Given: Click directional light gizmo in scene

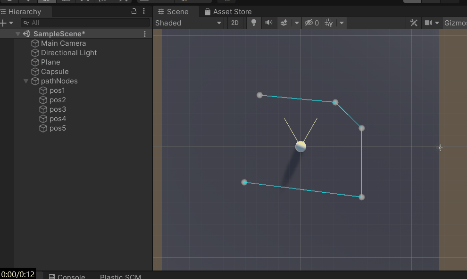Looking at the screenshot, I should coord(440,148).
